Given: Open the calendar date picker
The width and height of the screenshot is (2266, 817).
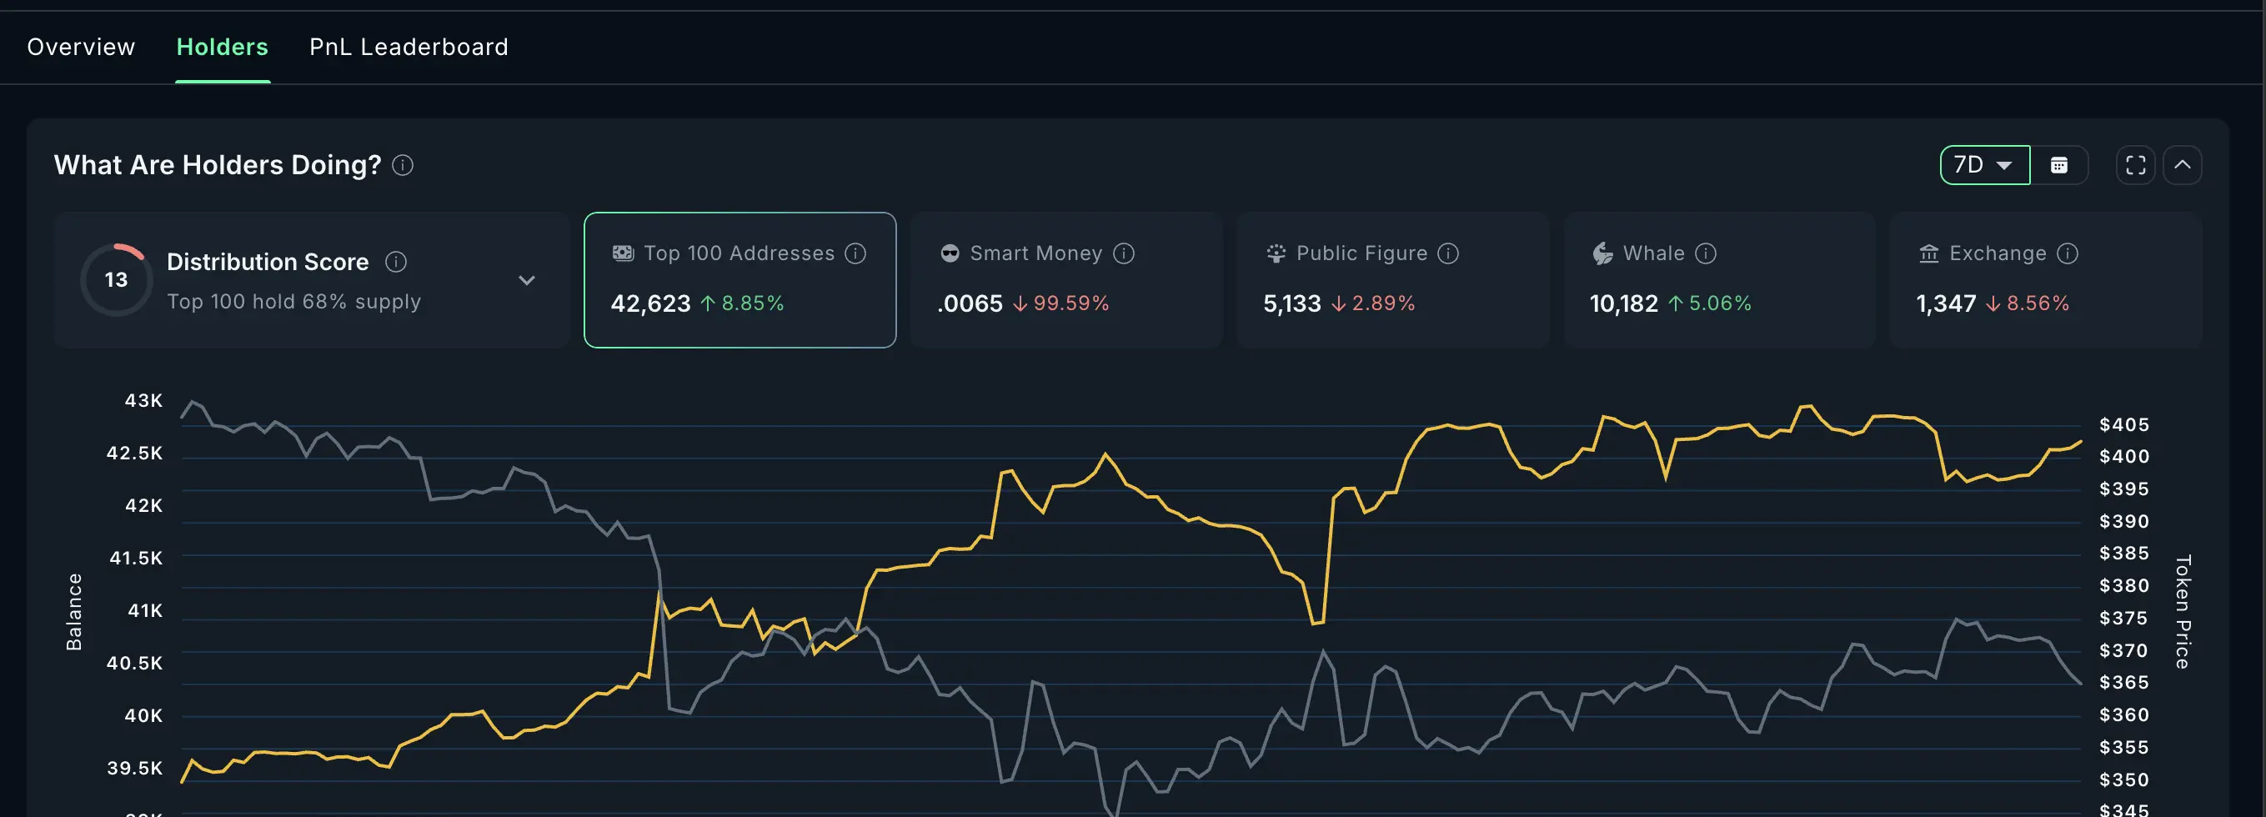Looking at the screenshot, I should click(2059, 164).
